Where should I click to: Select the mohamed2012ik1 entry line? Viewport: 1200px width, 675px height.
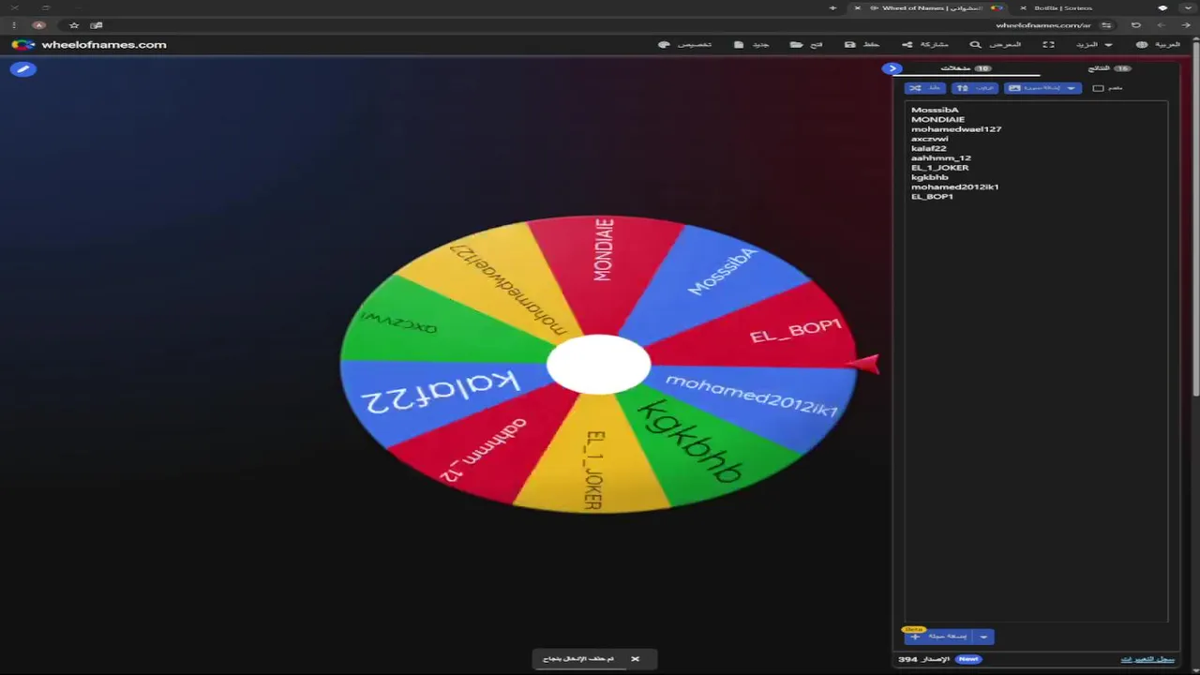click(x=955, y=187)
